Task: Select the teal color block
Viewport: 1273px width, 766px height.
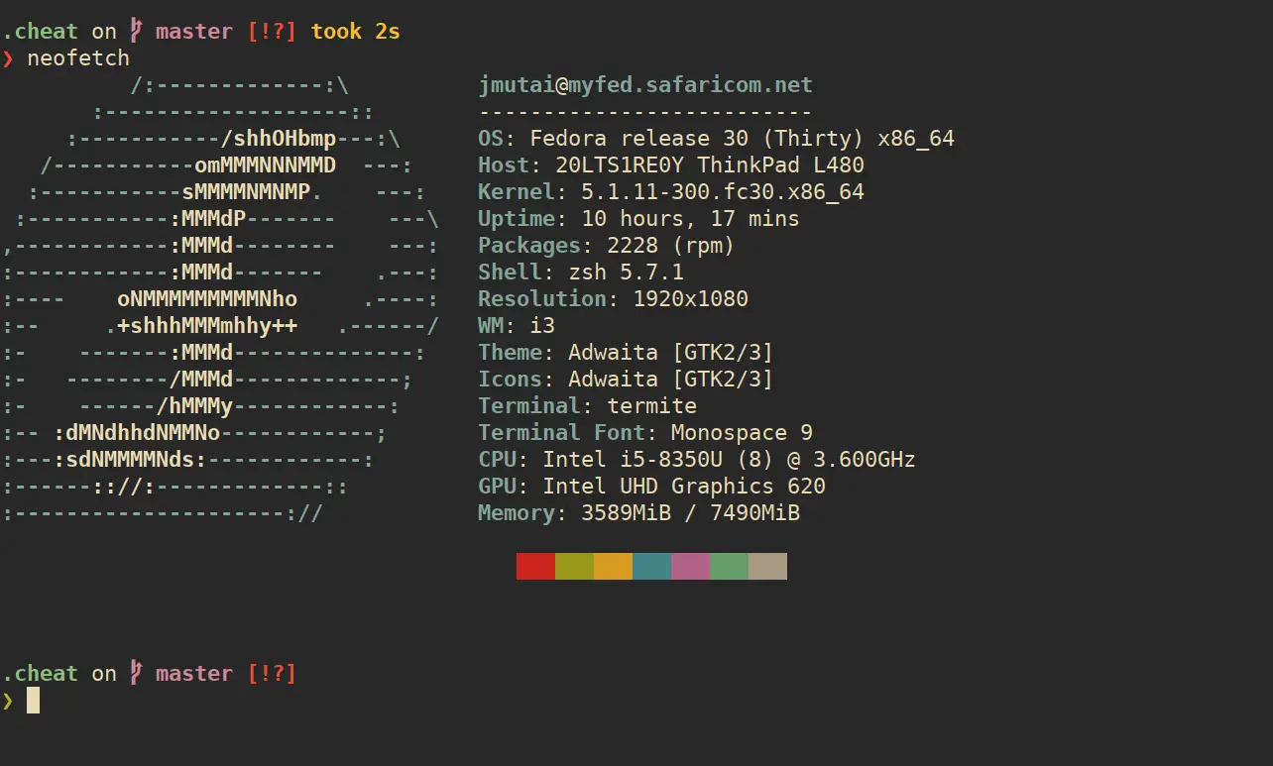Action: coord(651,566)
